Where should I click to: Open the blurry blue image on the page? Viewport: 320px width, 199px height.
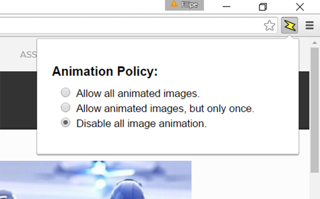click(96, 180)
